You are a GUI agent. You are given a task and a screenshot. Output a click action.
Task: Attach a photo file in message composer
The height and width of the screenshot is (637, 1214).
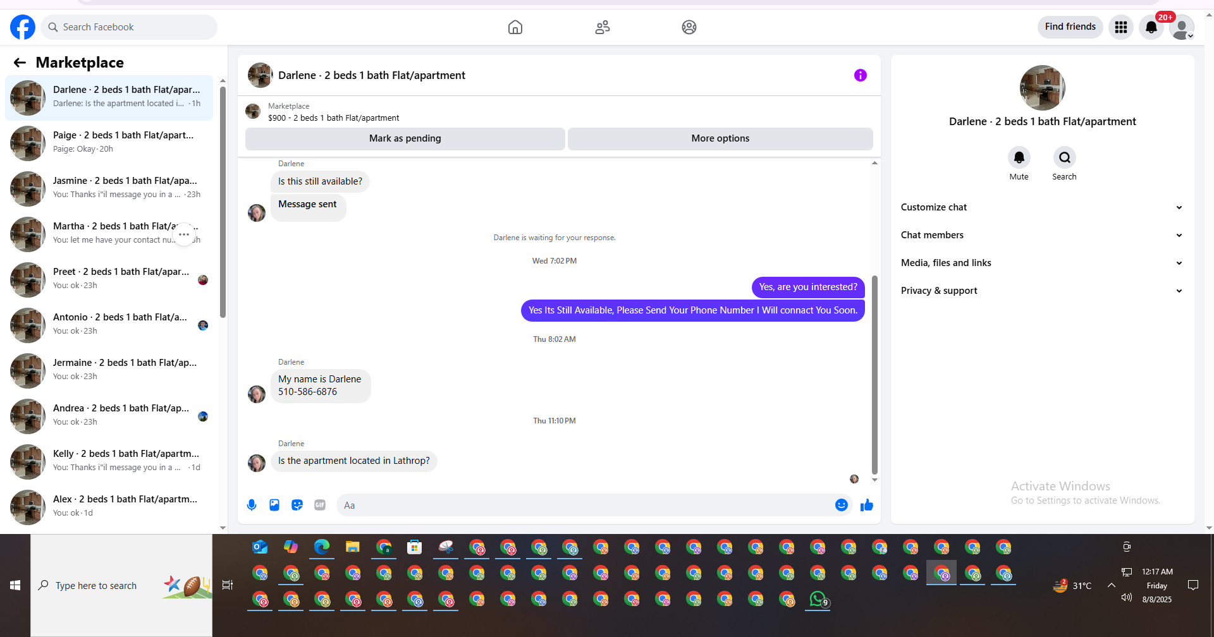click(274, 505)
